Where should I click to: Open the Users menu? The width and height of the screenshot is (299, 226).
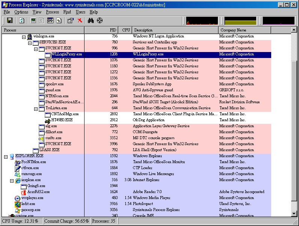coord(80,12)
